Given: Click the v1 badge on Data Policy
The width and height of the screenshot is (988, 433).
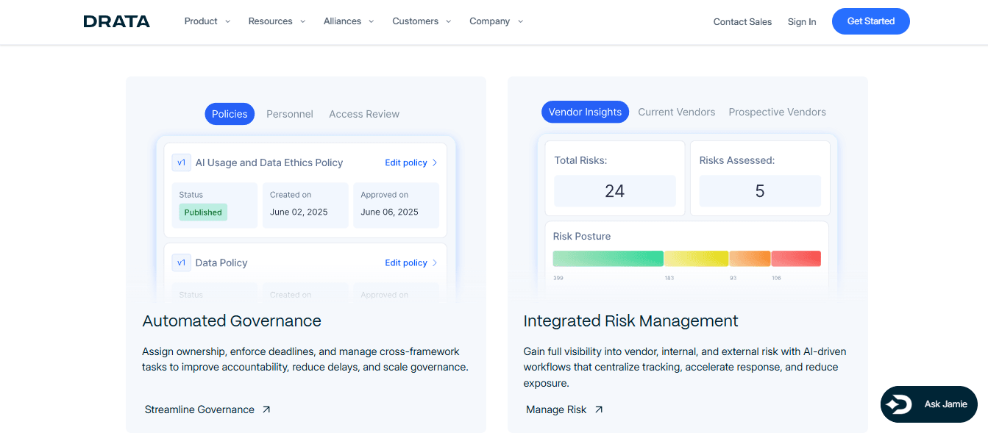Looking at the screenshot, I should coord(181,262).
